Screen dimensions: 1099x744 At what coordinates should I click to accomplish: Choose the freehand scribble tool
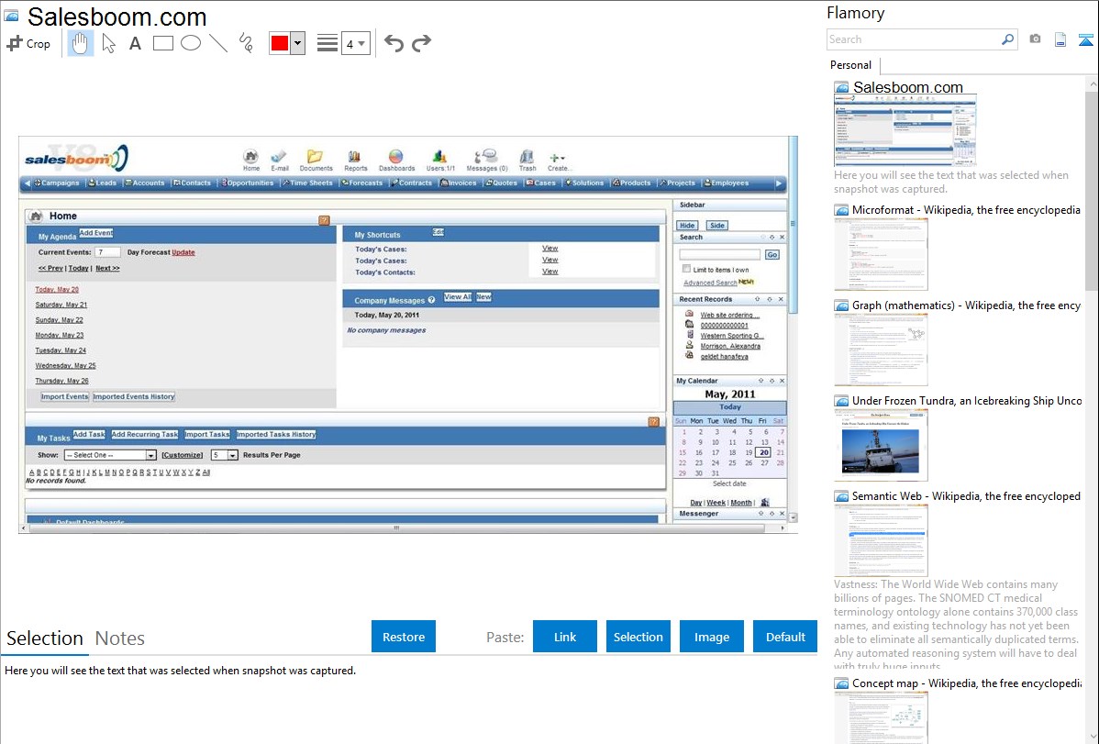coord(246,43)
